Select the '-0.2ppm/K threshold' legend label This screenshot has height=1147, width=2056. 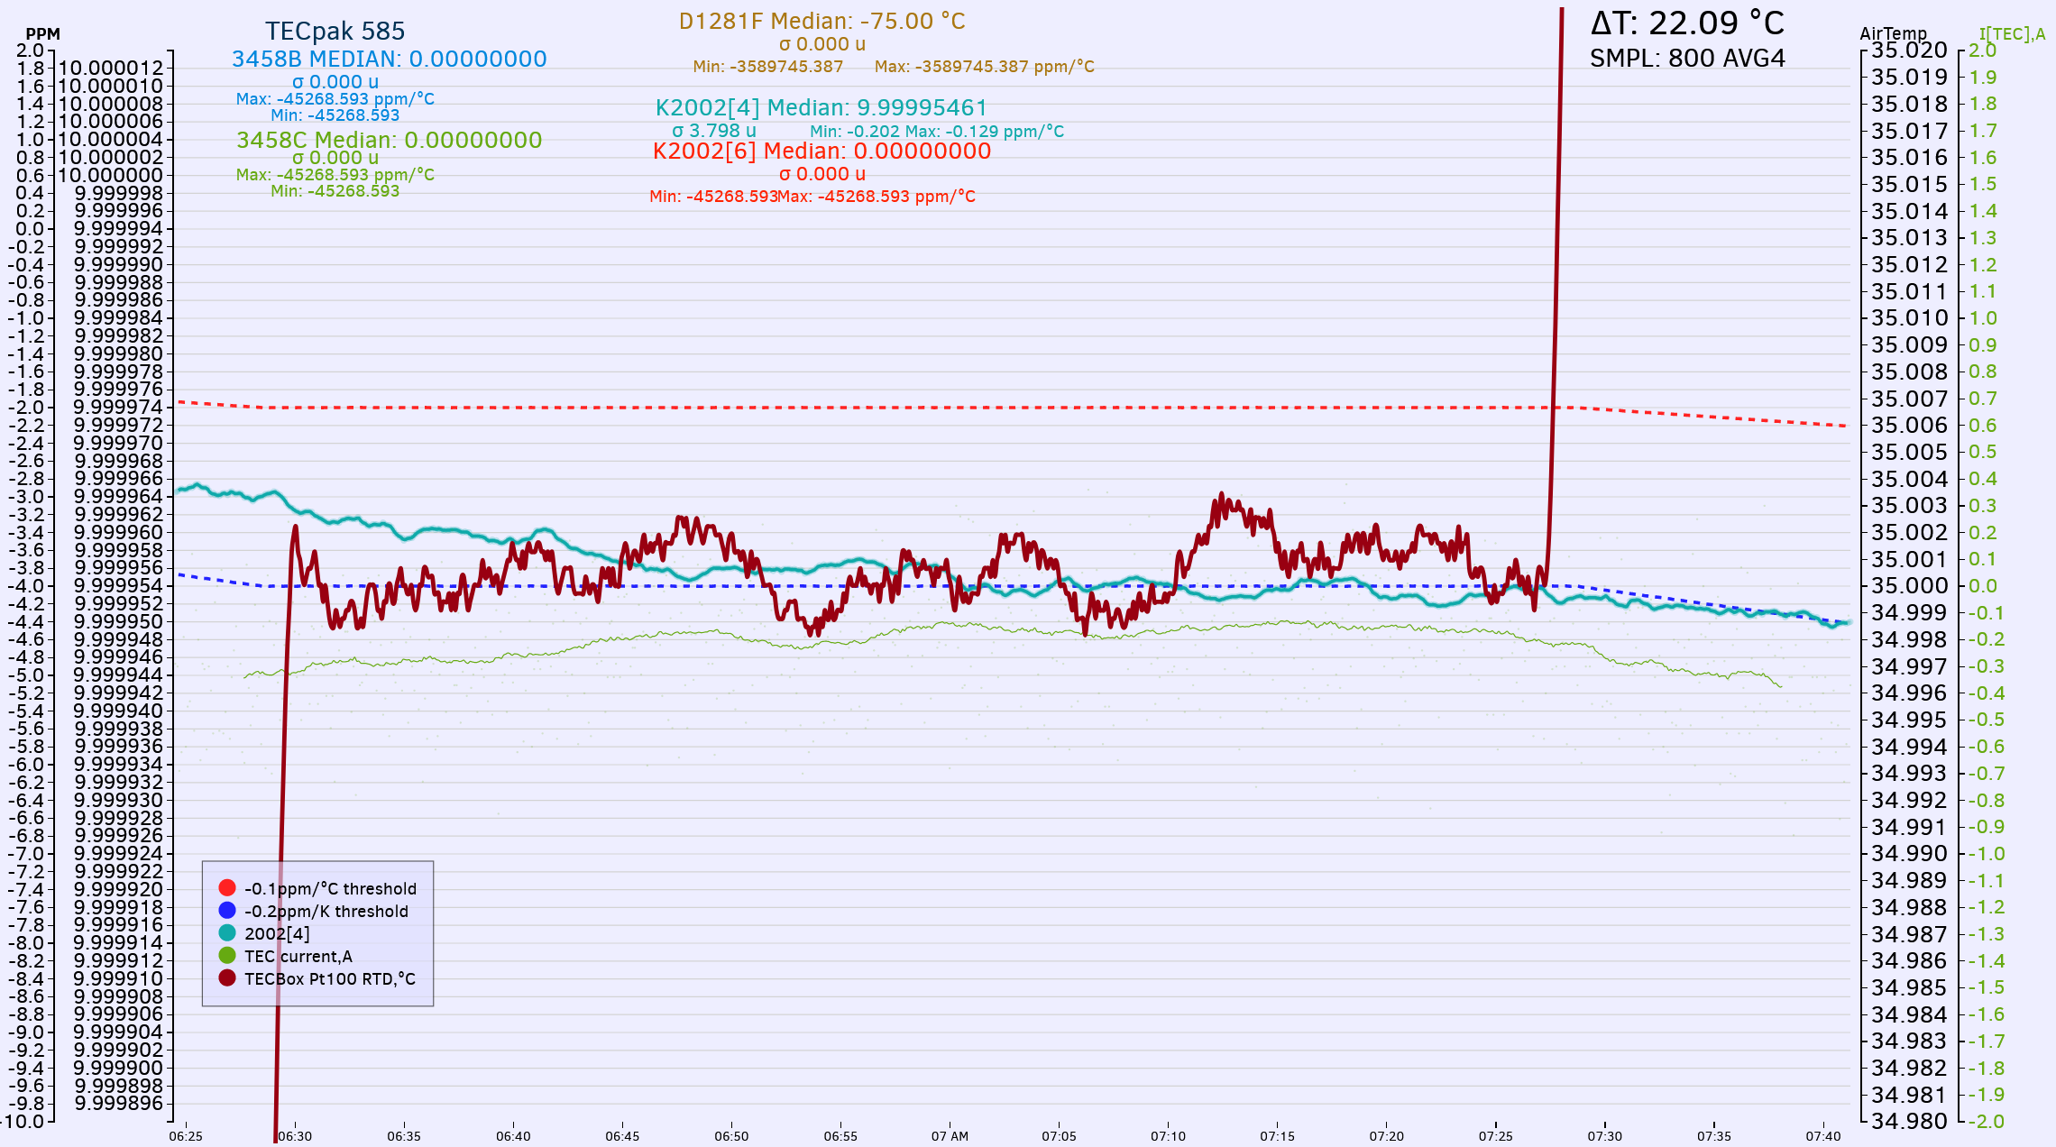click(326, 912)
